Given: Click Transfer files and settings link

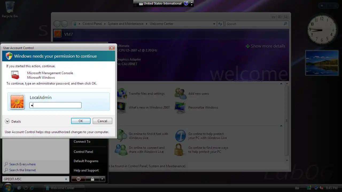Looking at the screenshot, I should pos(147,94).
